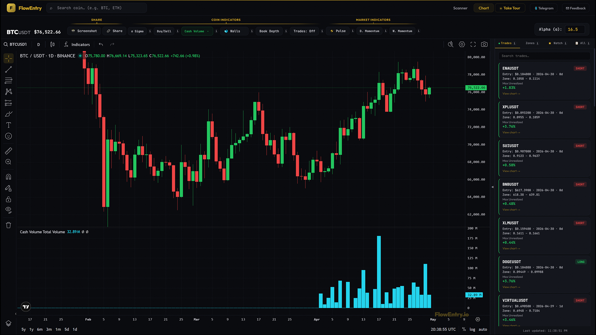Toggle the Pulse market indicator

338,31
